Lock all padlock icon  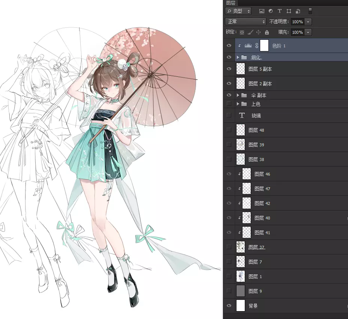point(267,32)
